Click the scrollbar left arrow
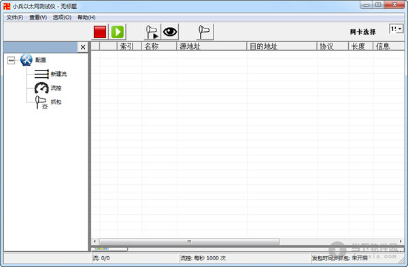 pyautogui.click(x=95, y=241)
